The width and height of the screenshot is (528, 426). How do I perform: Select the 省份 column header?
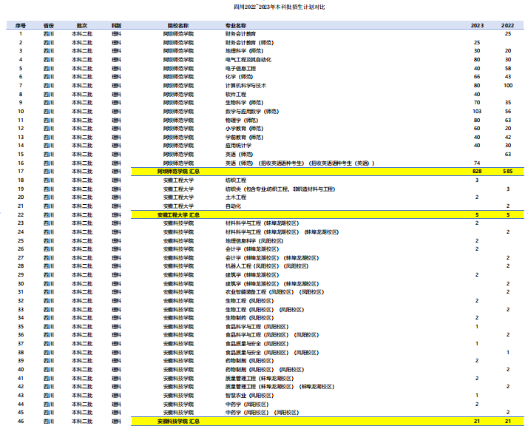click(48, 25)
